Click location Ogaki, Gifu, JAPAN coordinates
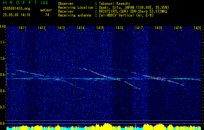 134,7
